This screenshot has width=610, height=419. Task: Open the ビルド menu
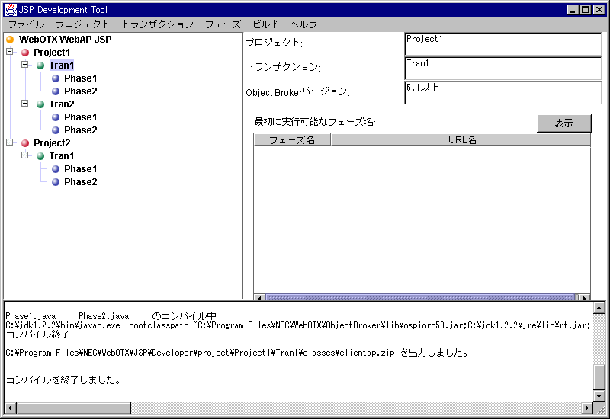pyautogui.click(x=265, y=24)
